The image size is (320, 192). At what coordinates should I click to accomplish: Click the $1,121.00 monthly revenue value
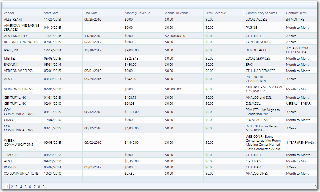(132, 112)
